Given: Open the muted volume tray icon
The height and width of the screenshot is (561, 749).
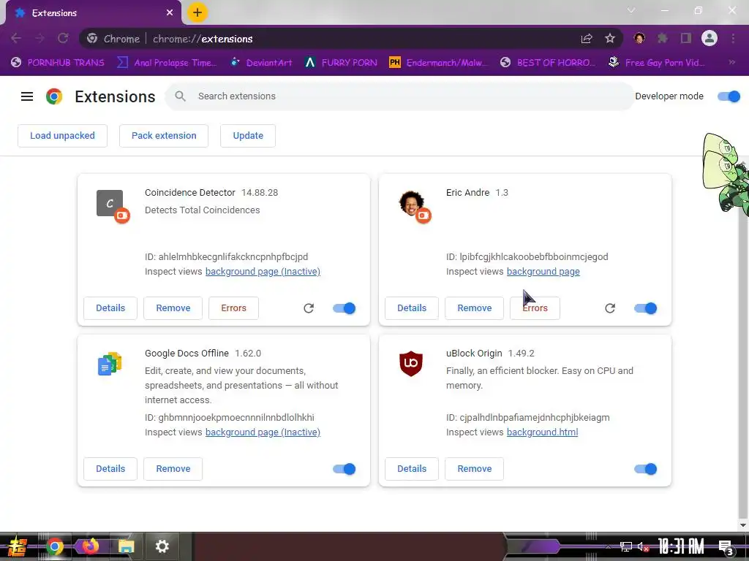Looking at the screenshot, I should pyautogui.click(x=644, y=546).
